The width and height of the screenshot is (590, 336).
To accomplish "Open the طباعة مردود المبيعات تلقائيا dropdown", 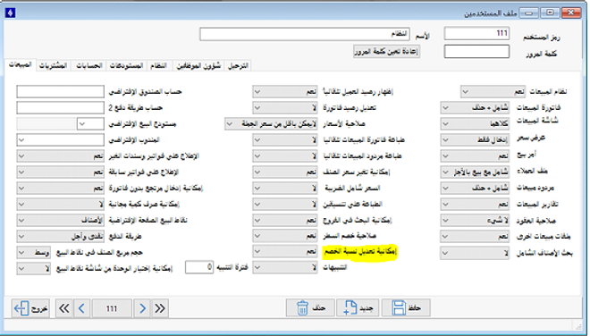I will tap(285, 155).
